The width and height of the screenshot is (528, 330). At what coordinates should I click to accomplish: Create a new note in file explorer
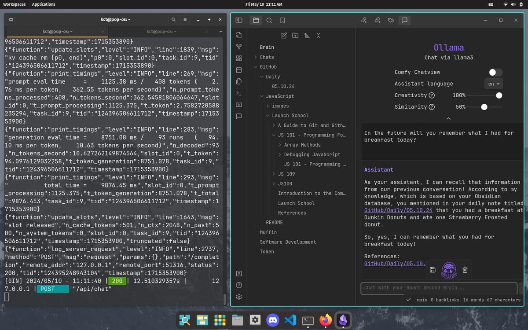pyautogui.click(x=284, y=36)
